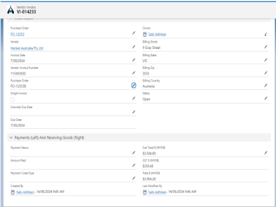Edit the Invoice Date field
The image size is (276, 207).
click(x=134, y=60)
